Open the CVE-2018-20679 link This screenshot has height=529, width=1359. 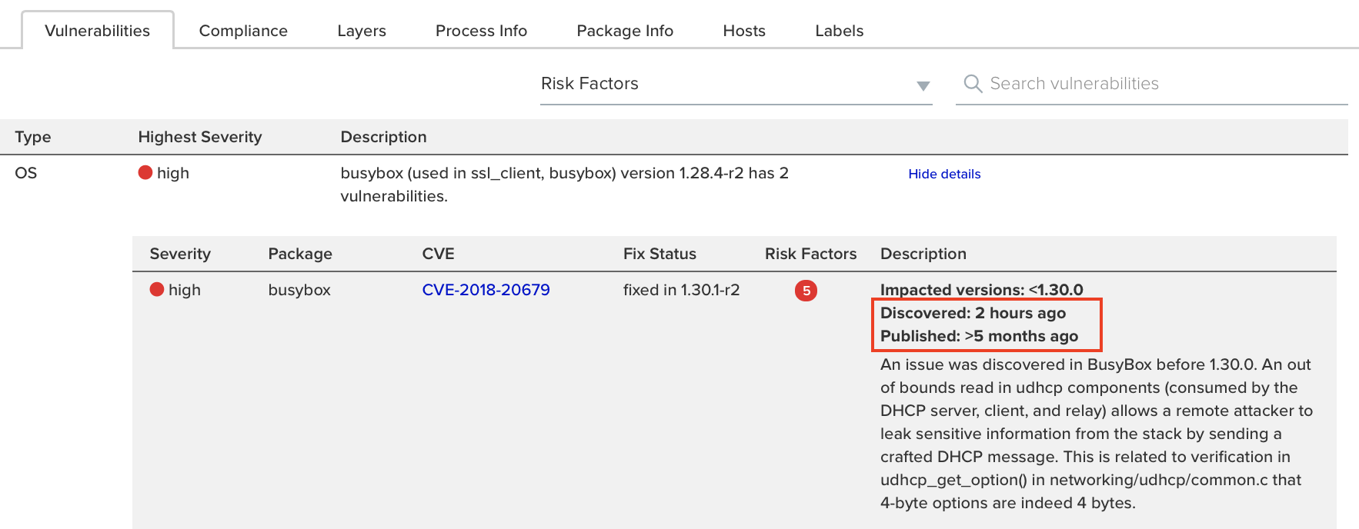[486, 290]
